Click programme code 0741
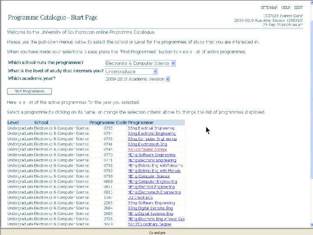 click(x=108, y=144)
